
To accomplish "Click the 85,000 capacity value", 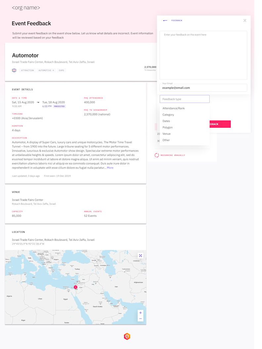I will tap(17, 216).
